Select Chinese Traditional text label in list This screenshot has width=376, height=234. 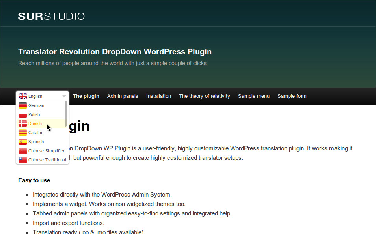pos(47,160)
